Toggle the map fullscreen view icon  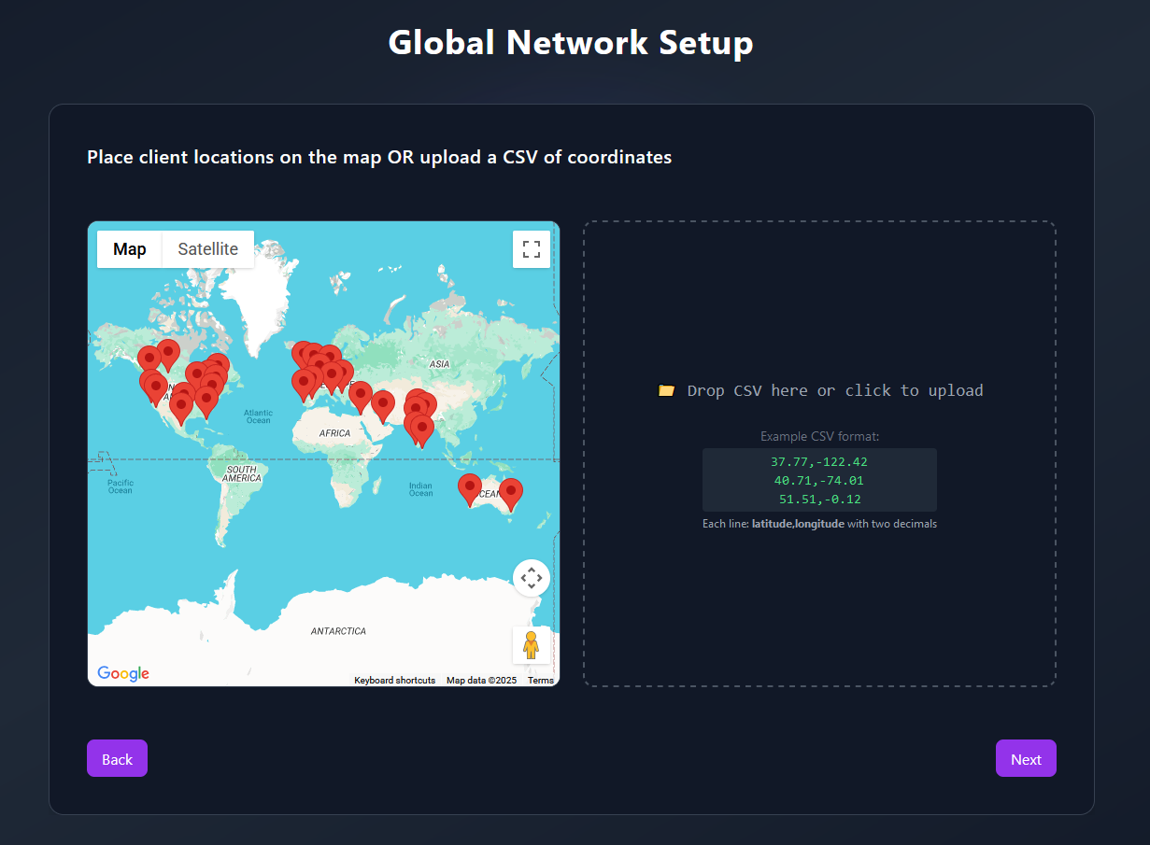531,249
